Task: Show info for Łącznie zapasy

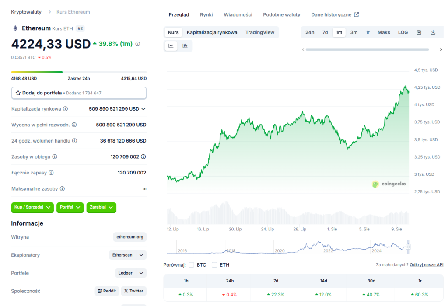Action: pyautogui.click(x=51, y=173)
